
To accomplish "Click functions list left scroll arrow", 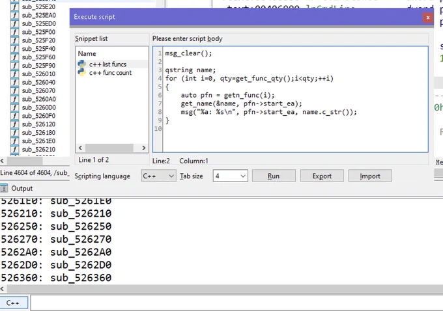I will tap(2, 161).
